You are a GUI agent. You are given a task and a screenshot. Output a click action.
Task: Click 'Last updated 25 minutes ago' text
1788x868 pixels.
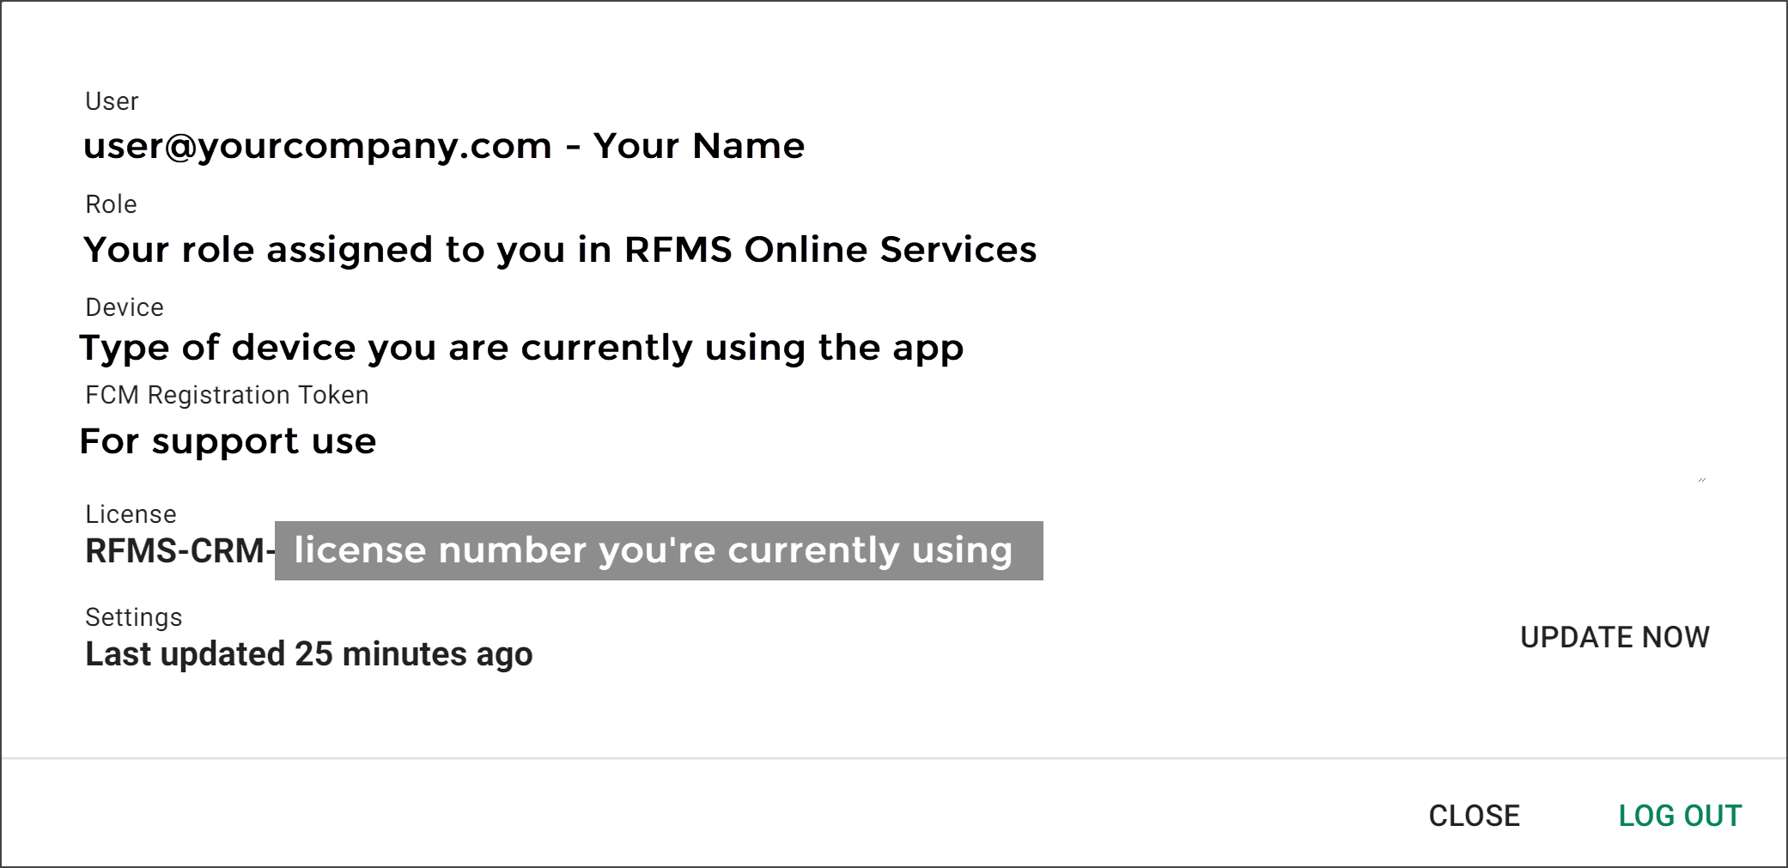click(308, 654)
